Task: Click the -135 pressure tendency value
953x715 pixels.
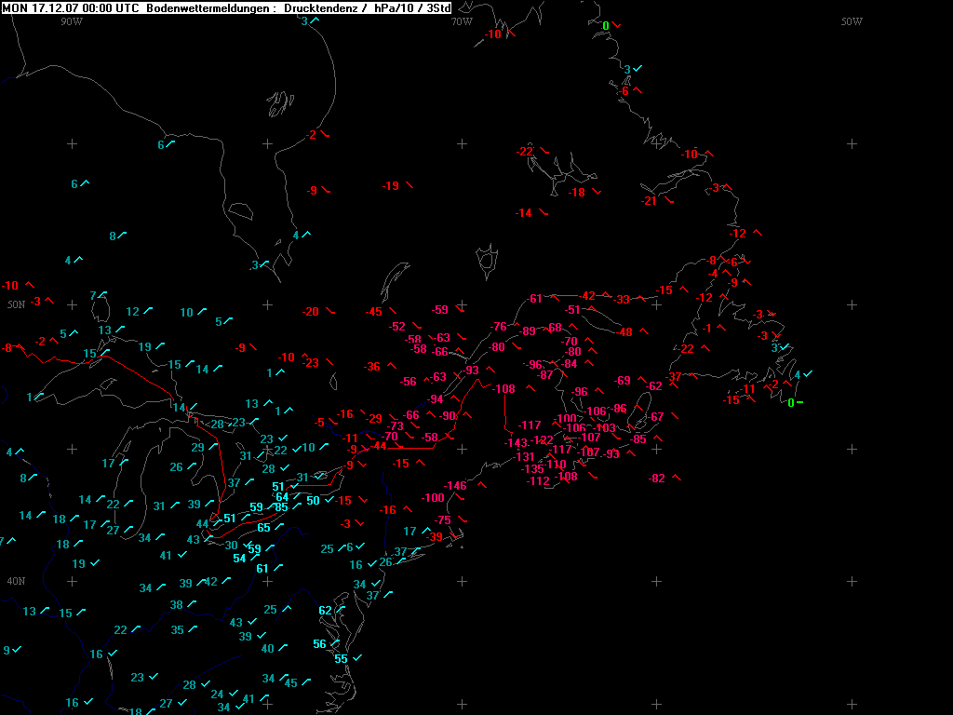Action: [532, 469]
